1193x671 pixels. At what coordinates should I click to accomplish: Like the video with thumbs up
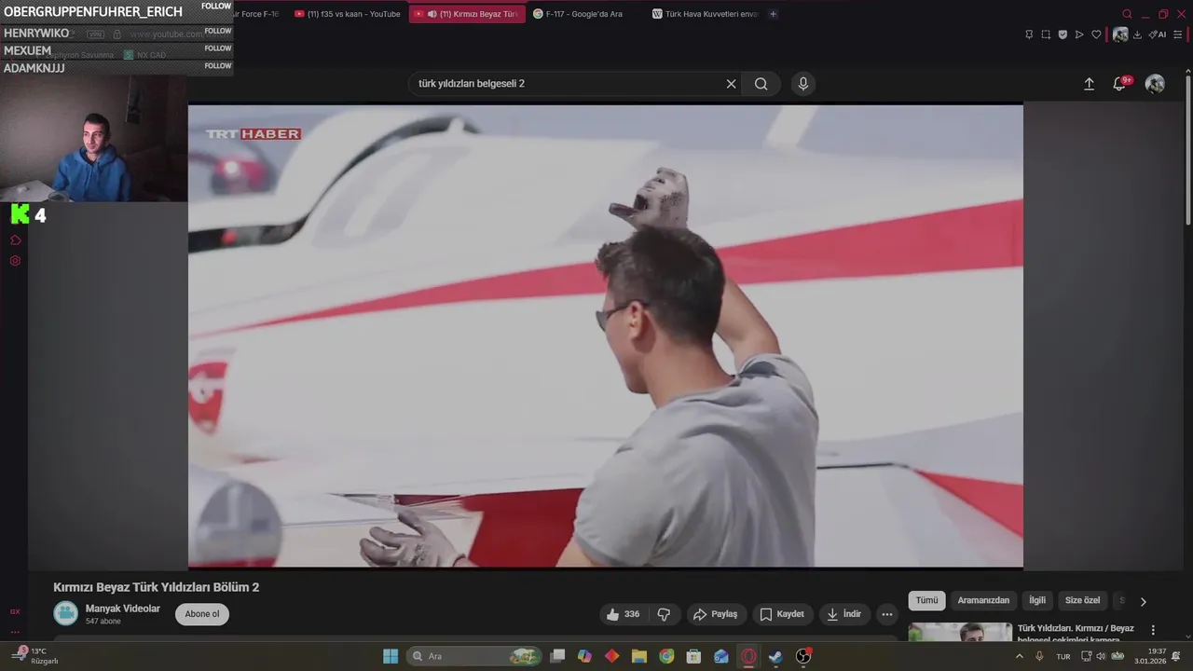click(623, 614)
